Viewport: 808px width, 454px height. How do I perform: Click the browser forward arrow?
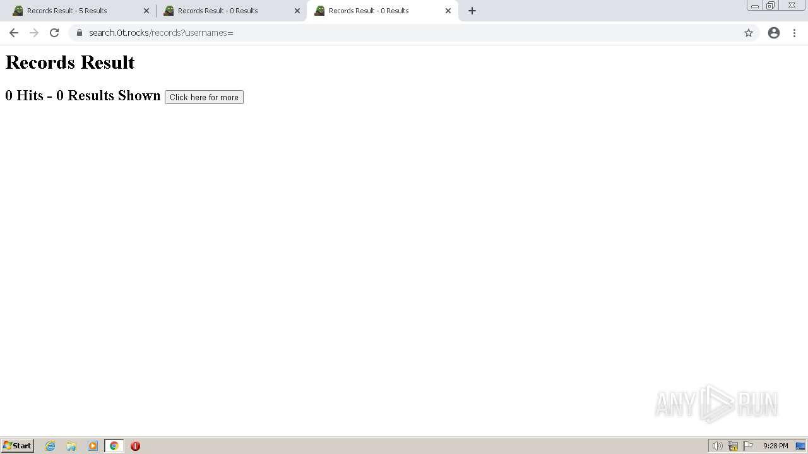[x=34, y=33]
